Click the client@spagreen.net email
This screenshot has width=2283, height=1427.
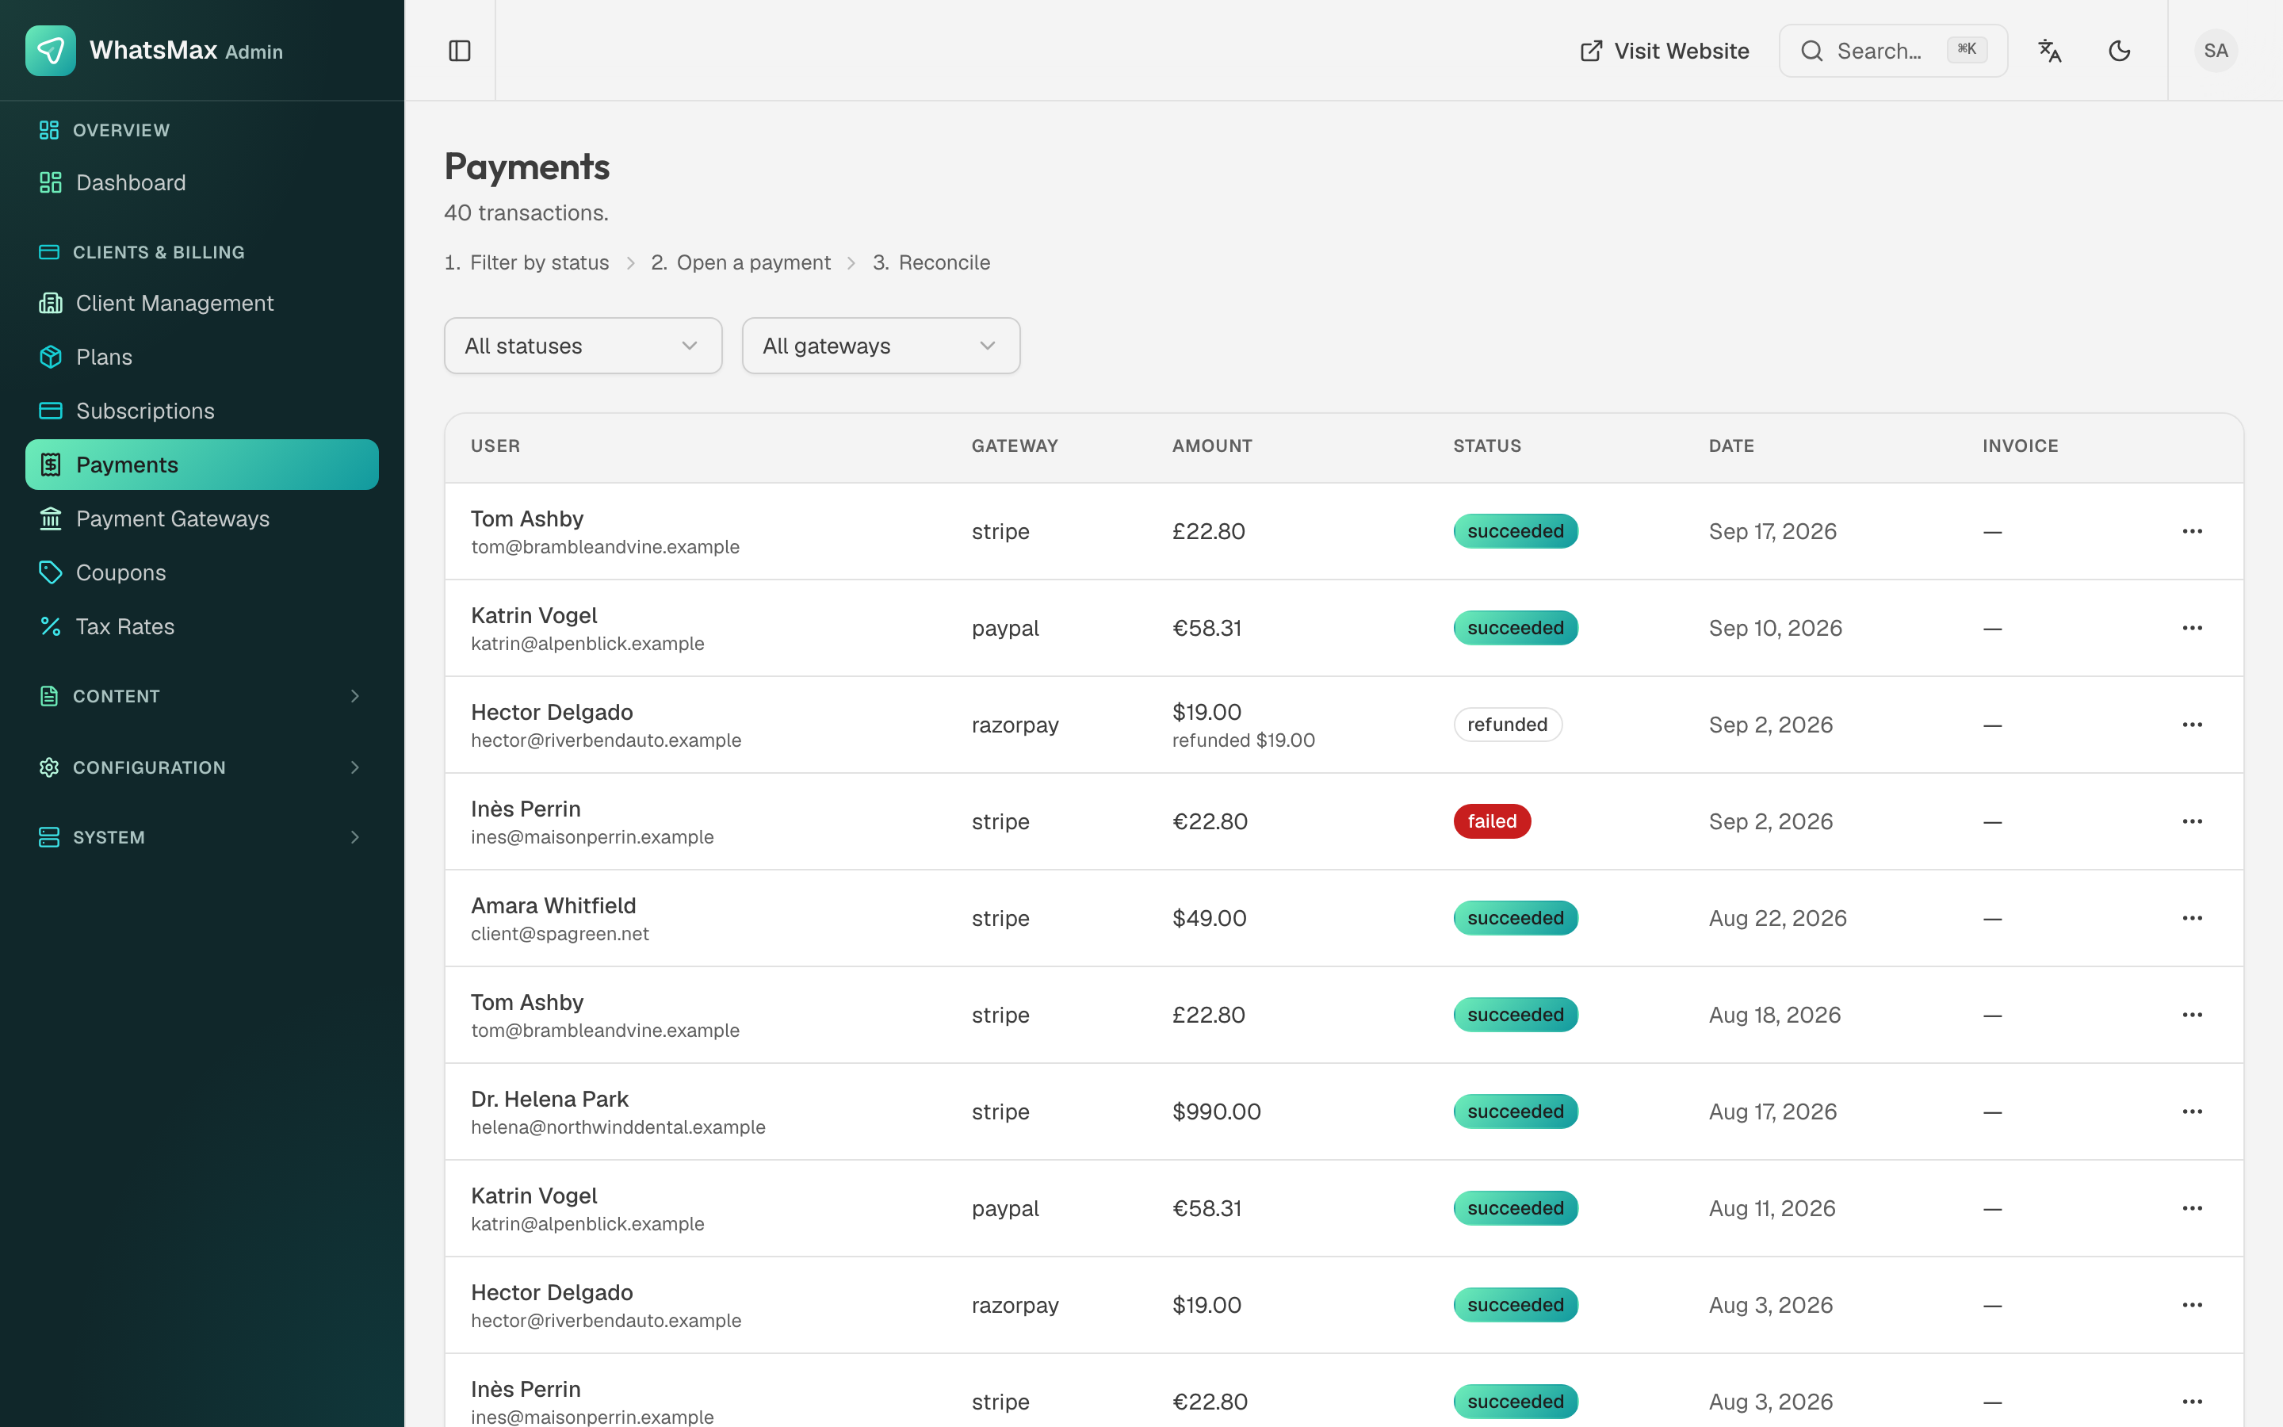560,935
